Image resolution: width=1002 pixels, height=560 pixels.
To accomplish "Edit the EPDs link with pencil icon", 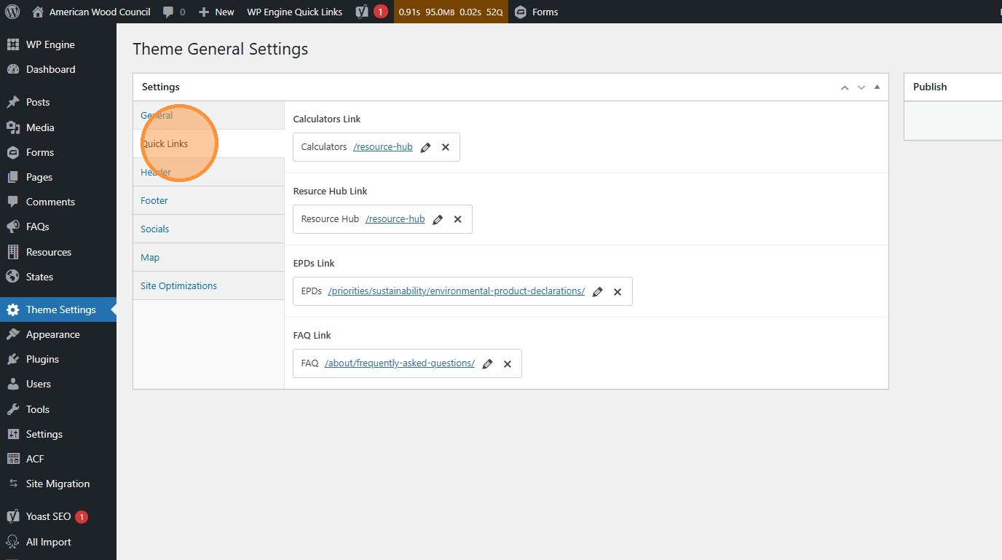I will (598, 291).
